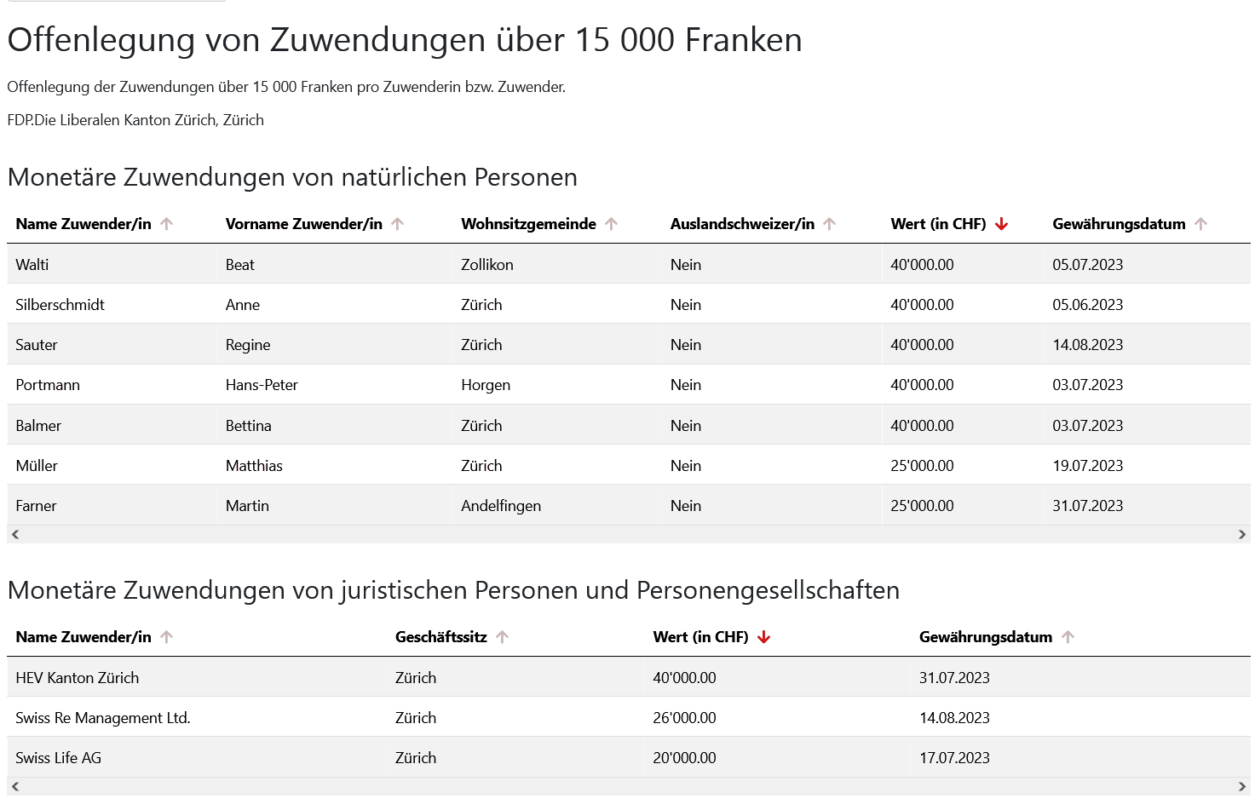Click the sort arrow next to Auslandschweizer/in
Viewport: 1255px width, 810px height.
829,224
